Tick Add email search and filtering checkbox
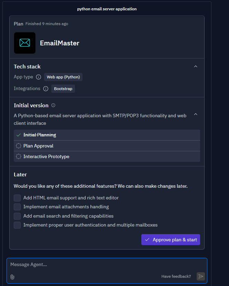This screenshot has width=229, height=286. tap(17, 216)
